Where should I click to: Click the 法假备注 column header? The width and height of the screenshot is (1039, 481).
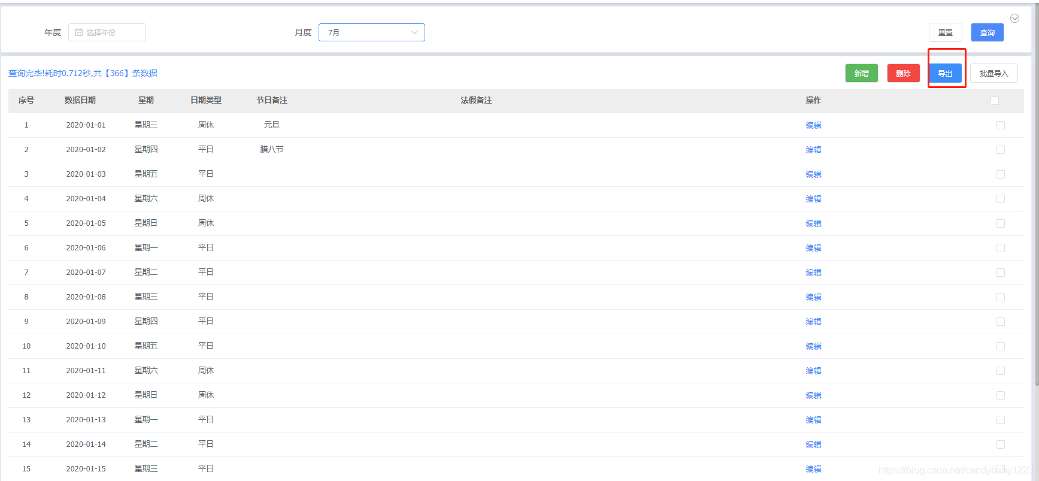click(476, 101)
